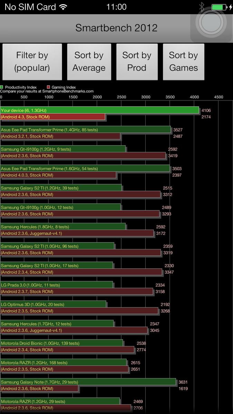
Task: Tap the 1619 gaming score
Action: 183,388
